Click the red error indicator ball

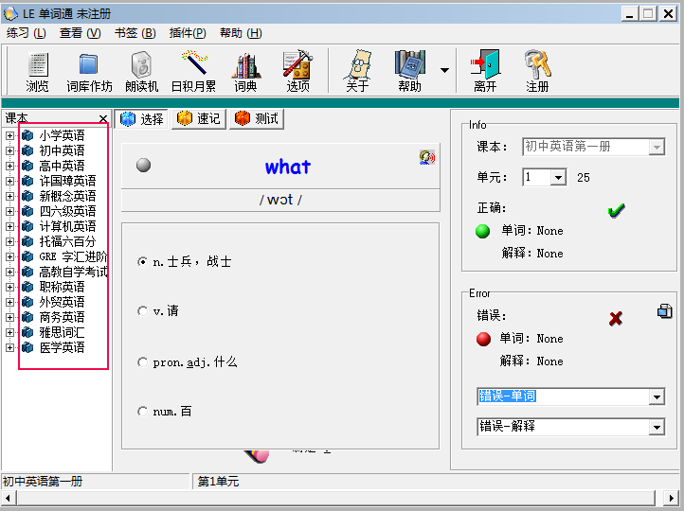[x=483, y=339]
